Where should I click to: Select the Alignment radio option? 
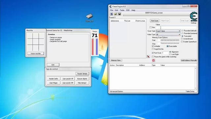click(170, 52)
